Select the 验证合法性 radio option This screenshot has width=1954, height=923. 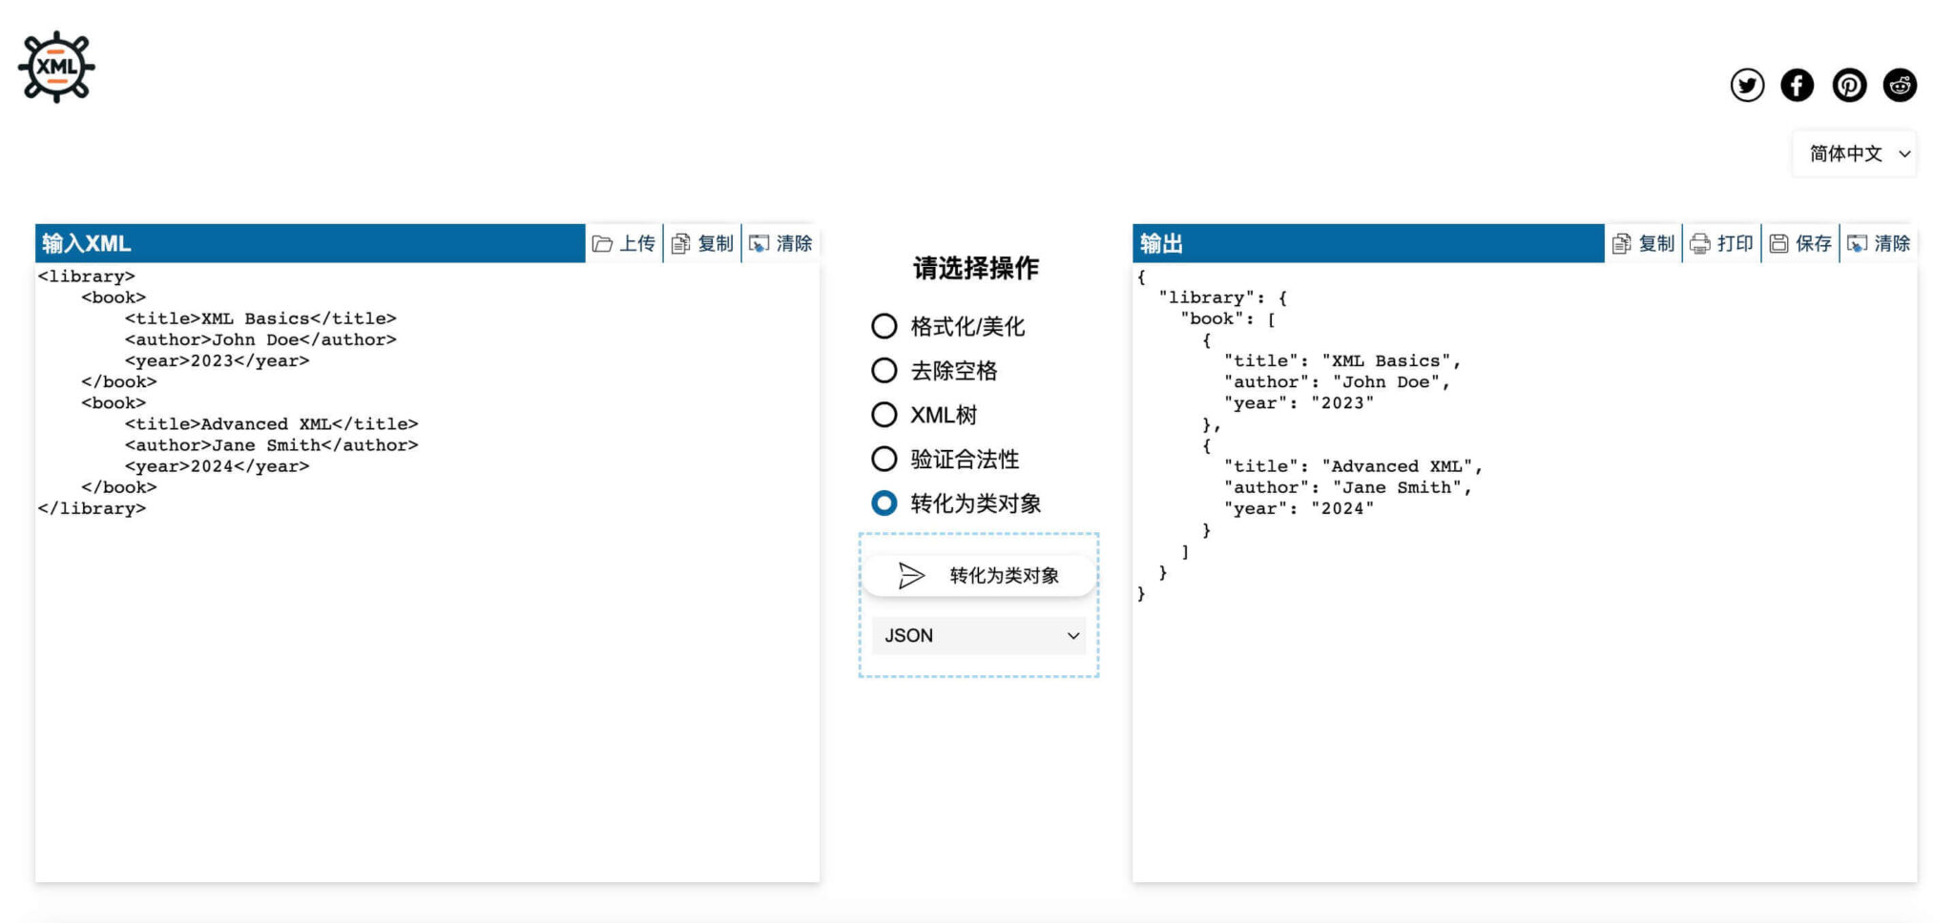click(883, 459)
